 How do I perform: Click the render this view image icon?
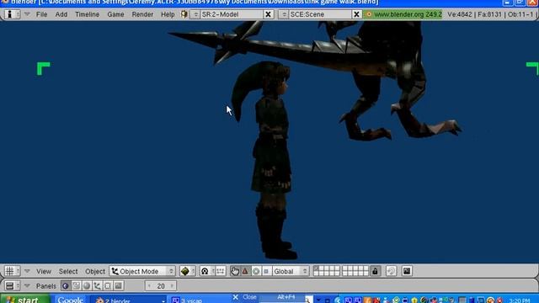[407, 271]
